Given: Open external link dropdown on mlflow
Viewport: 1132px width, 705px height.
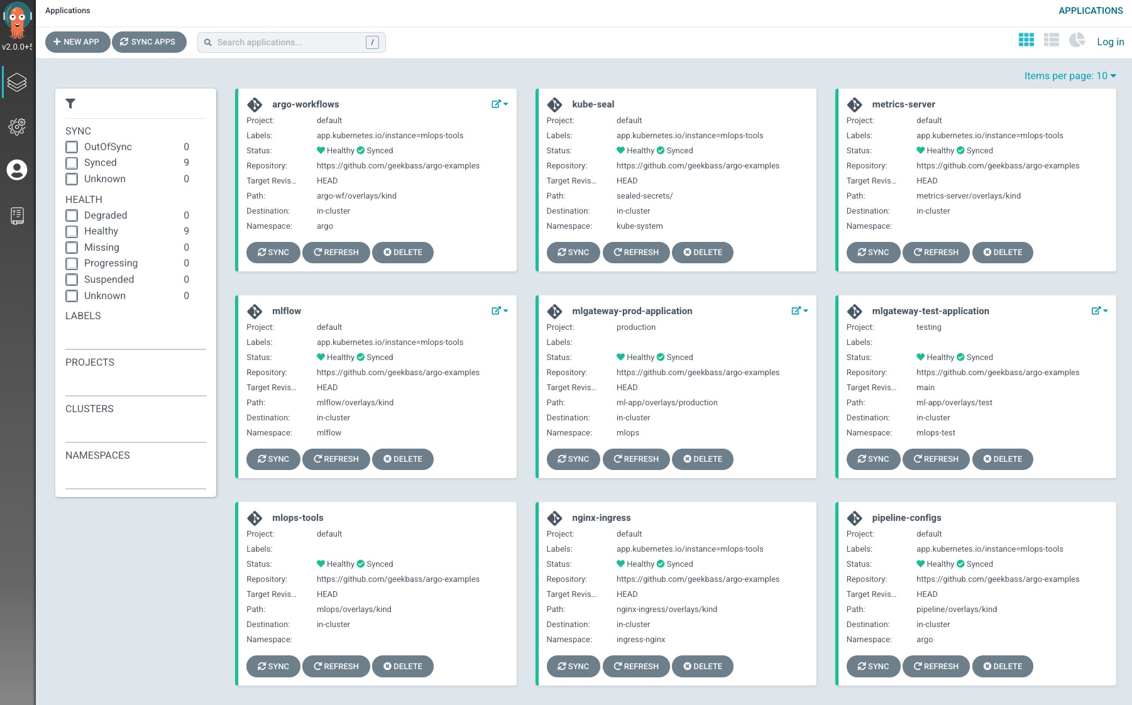Looking at the screenshot, I should point(500,311).
